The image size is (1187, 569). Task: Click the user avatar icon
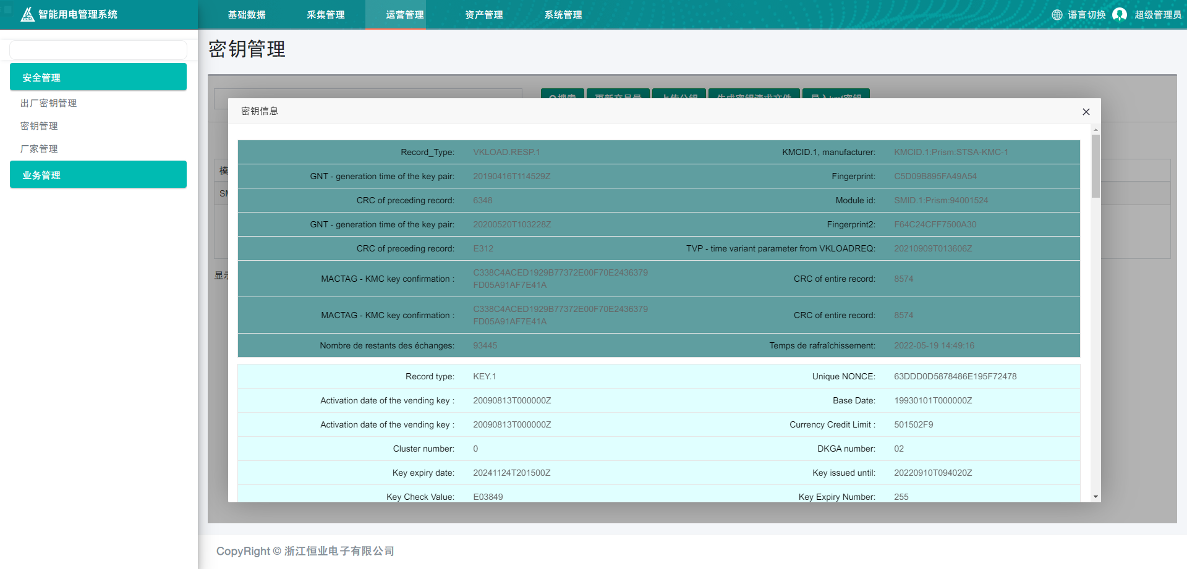(1119, 14)
